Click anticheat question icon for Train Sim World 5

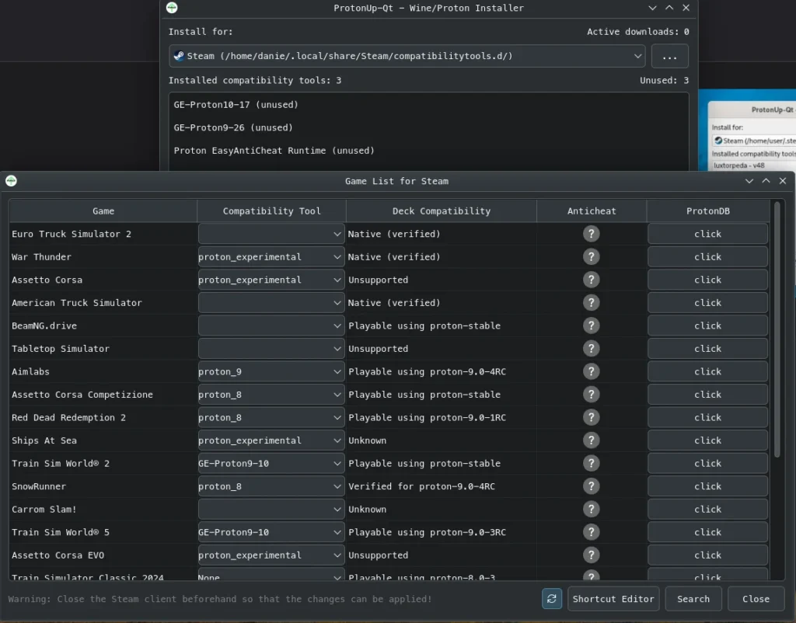coord(591,532)
